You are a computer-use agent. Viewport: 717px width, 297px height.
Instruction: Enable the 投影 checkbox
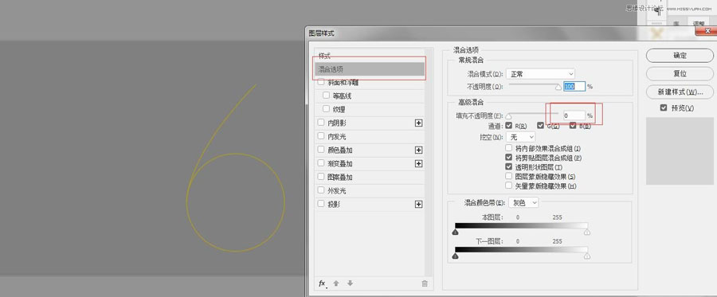[x=321, y=204]
